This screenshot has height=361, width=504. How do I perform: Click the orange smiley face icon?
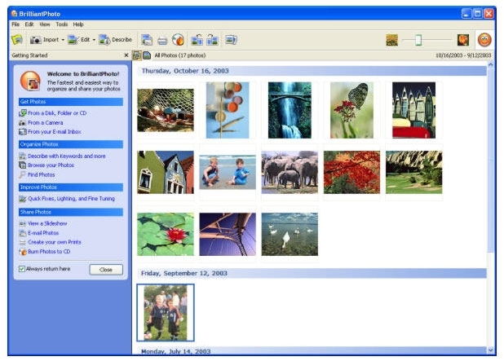484,40
